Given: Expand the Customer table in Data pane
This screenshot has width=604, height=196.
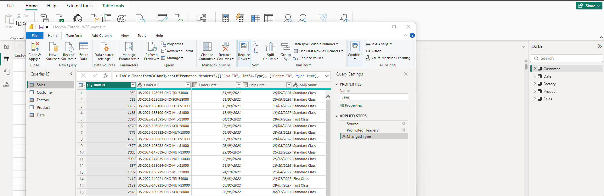Looking at the screenshot, I should tap(534, 69).
